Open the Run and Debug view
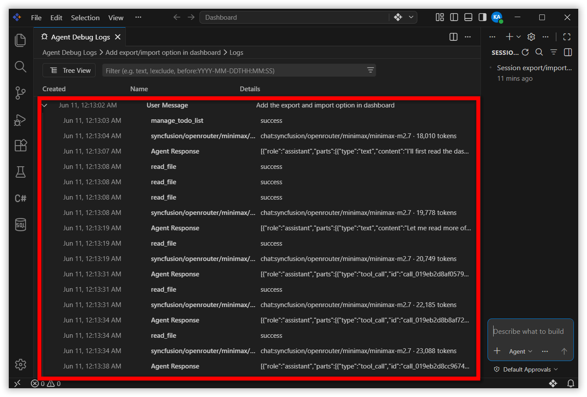 (x=21, y=119)
